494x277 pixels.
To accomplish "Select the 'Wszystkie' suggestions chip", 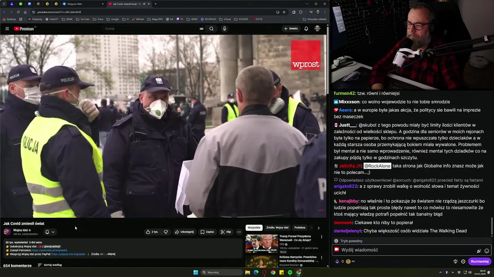I will 254,228.
